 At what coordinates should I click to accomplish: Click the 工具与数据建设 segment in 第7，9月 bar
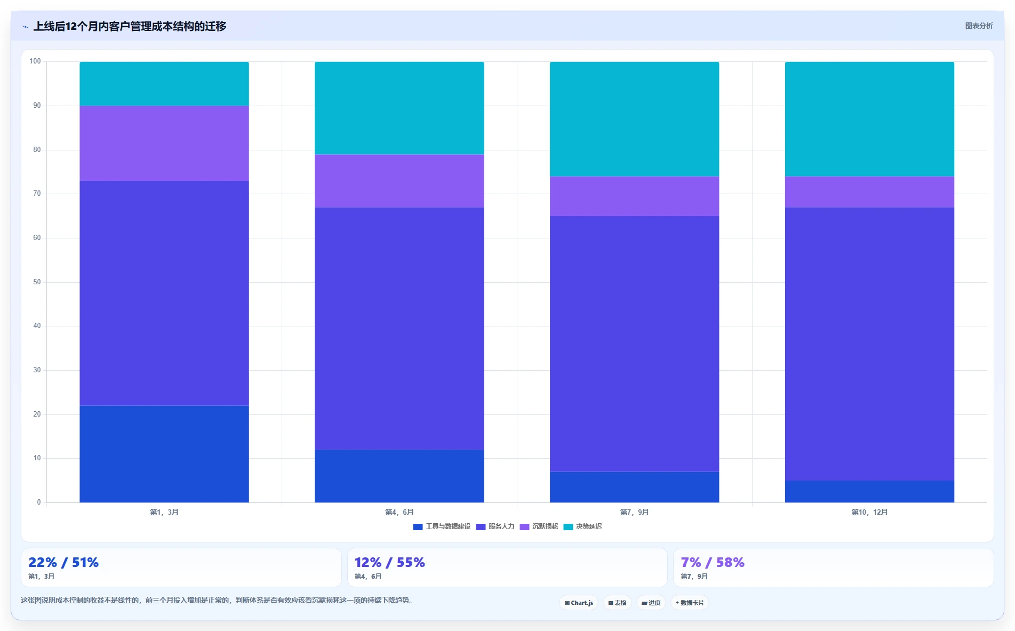(634, 487)
